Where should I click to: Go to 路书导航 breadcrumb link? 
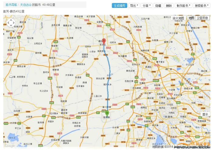pyautogui.click(x=11, y=5)
